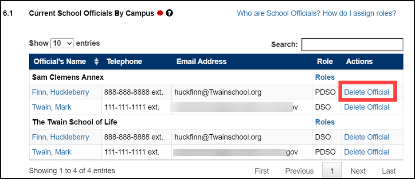Select page 1 in pagination

click(x=332, y=171)
